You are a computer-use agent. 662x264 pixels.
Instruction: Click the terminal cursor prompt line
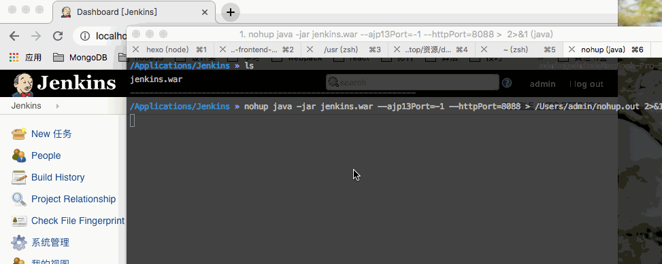coord(133,120)
